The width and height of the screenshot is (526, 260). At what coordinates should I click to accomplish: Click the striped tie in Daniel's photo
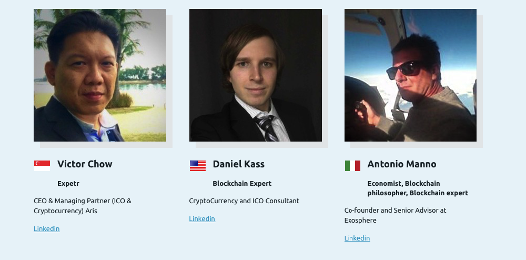267,127
